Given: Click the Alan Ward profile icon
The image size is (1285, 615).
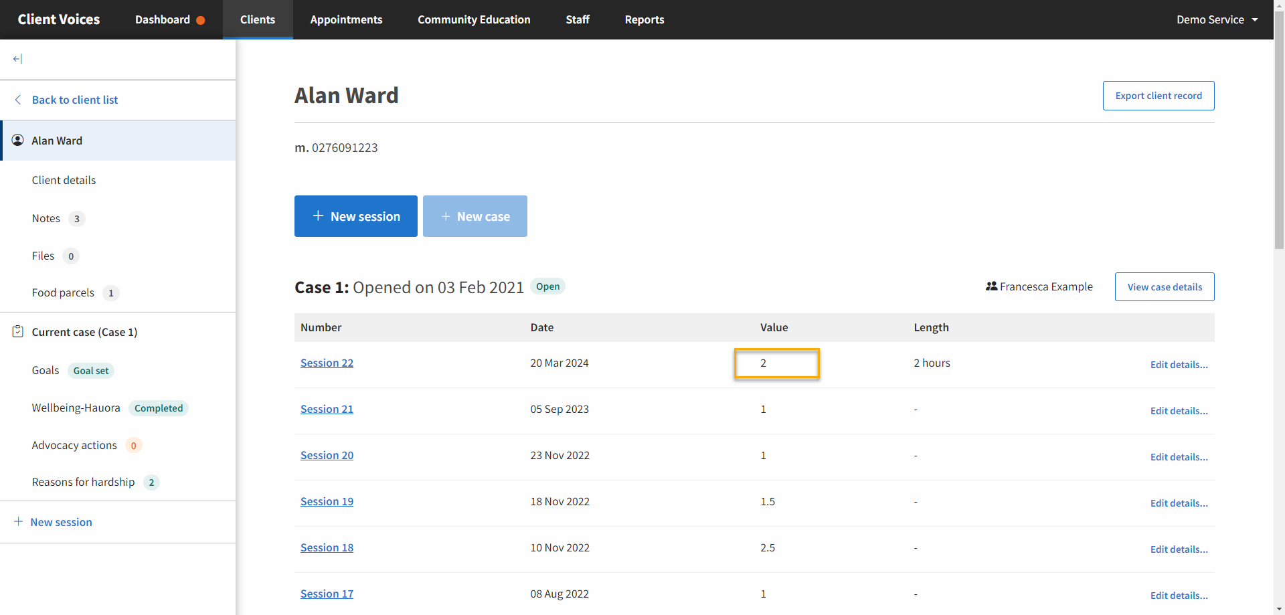Looking at the screenshot, I should point(18,141).
